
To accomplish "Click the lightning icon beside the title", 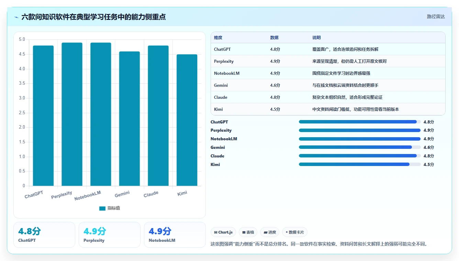I will pos(16,17).
